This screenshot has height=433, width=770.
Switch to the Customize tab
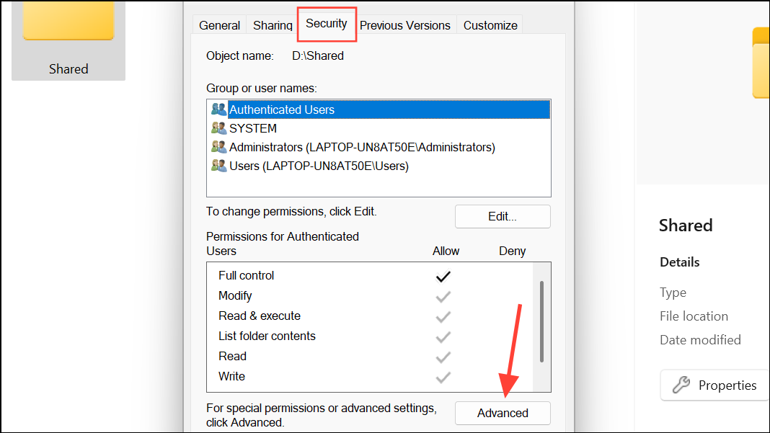tap(490, 25)
